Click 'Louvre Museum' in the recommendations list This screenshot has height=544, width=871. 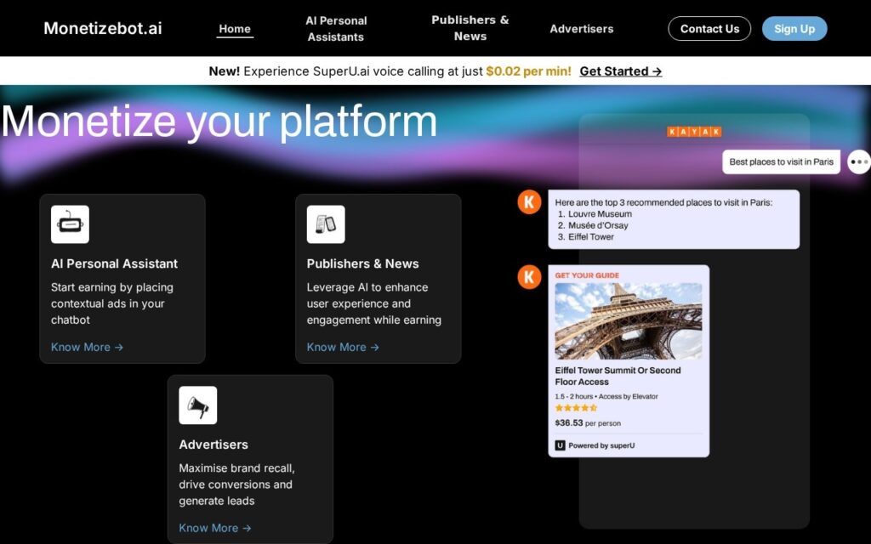click(600, 213)
